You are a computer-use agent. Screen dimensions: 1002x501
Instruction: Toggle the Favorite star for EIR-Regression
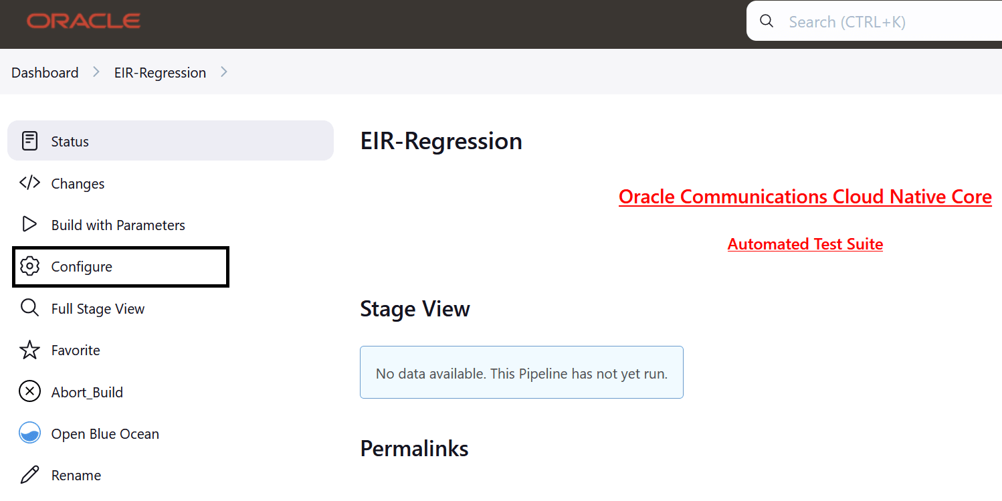point(30,350)
